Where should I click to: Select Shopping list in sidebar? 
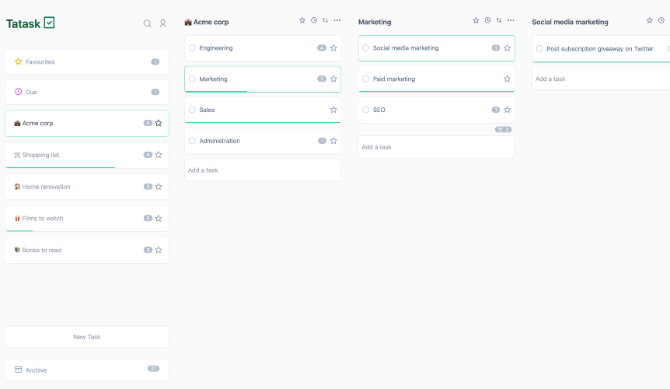(x=87, y=155)
